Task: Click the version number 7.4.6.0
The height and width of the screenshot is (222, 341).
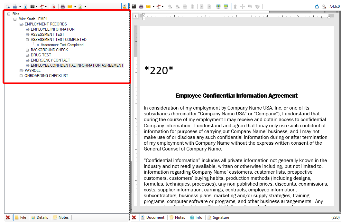Action: click(334, 6)
